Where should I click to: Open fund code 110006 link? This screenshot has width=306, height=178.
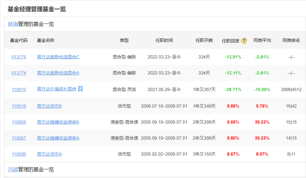point(19,154)
